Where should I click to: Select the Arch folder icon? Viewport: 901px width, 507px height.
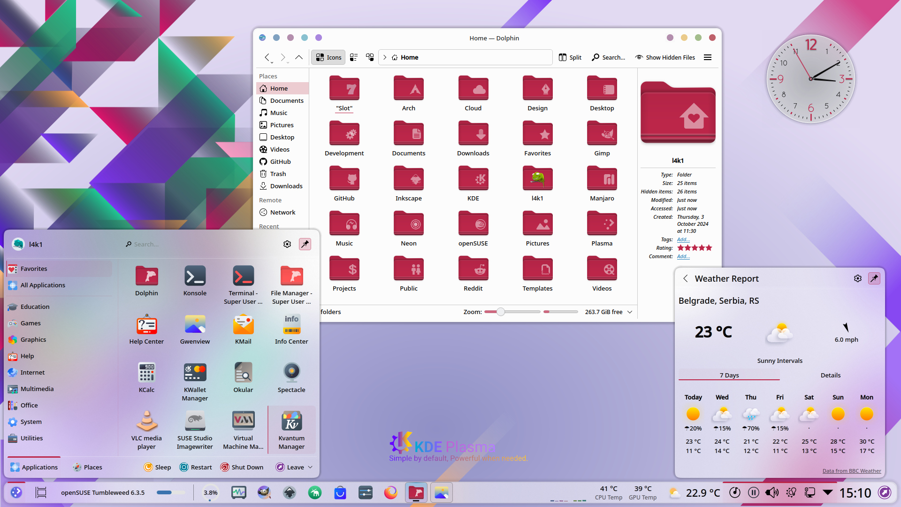408,88
